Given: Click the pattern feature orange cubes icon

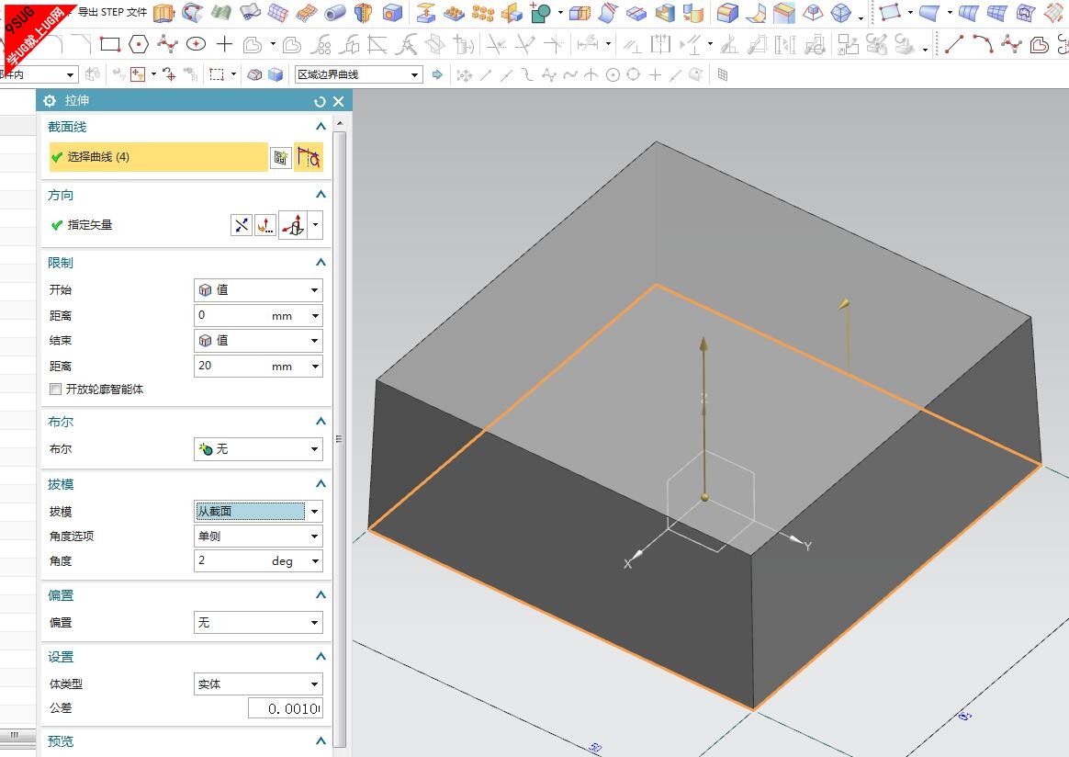Looking at the screenshot, I should (x=483, y=12).
